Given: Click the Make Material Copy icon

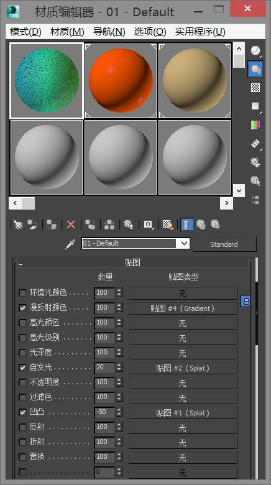Looking at the screenshot, I should click(x=90, y=224).
